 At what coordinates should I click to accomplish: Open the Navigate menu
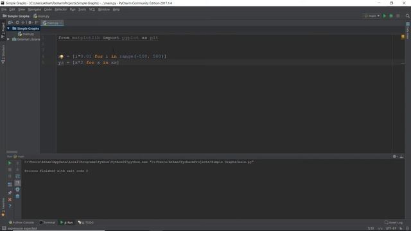pos(35,10)
